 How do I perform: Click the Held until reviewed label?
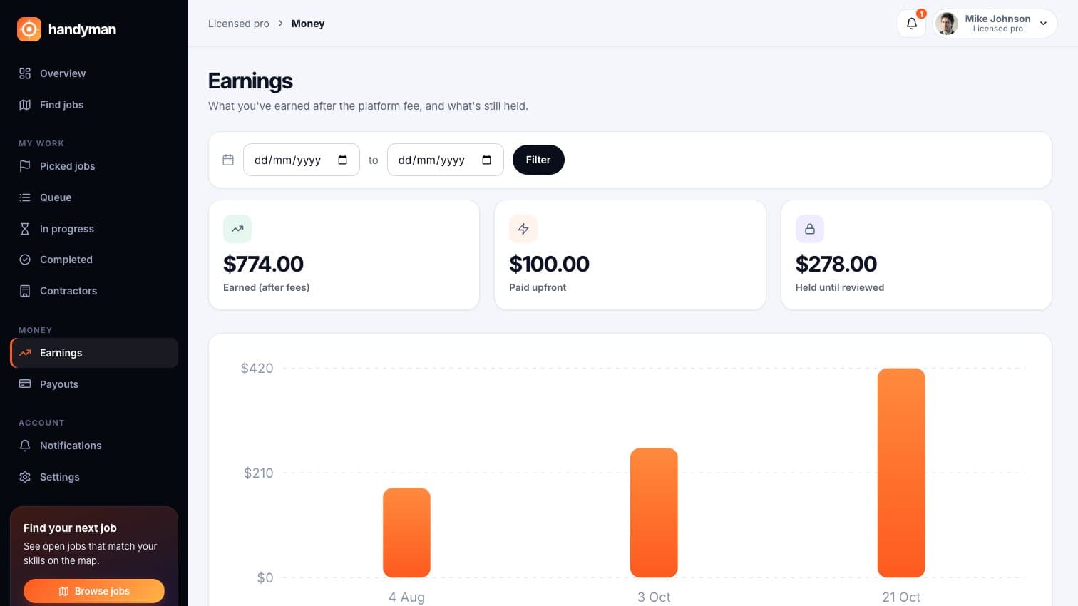pos(840,287)
